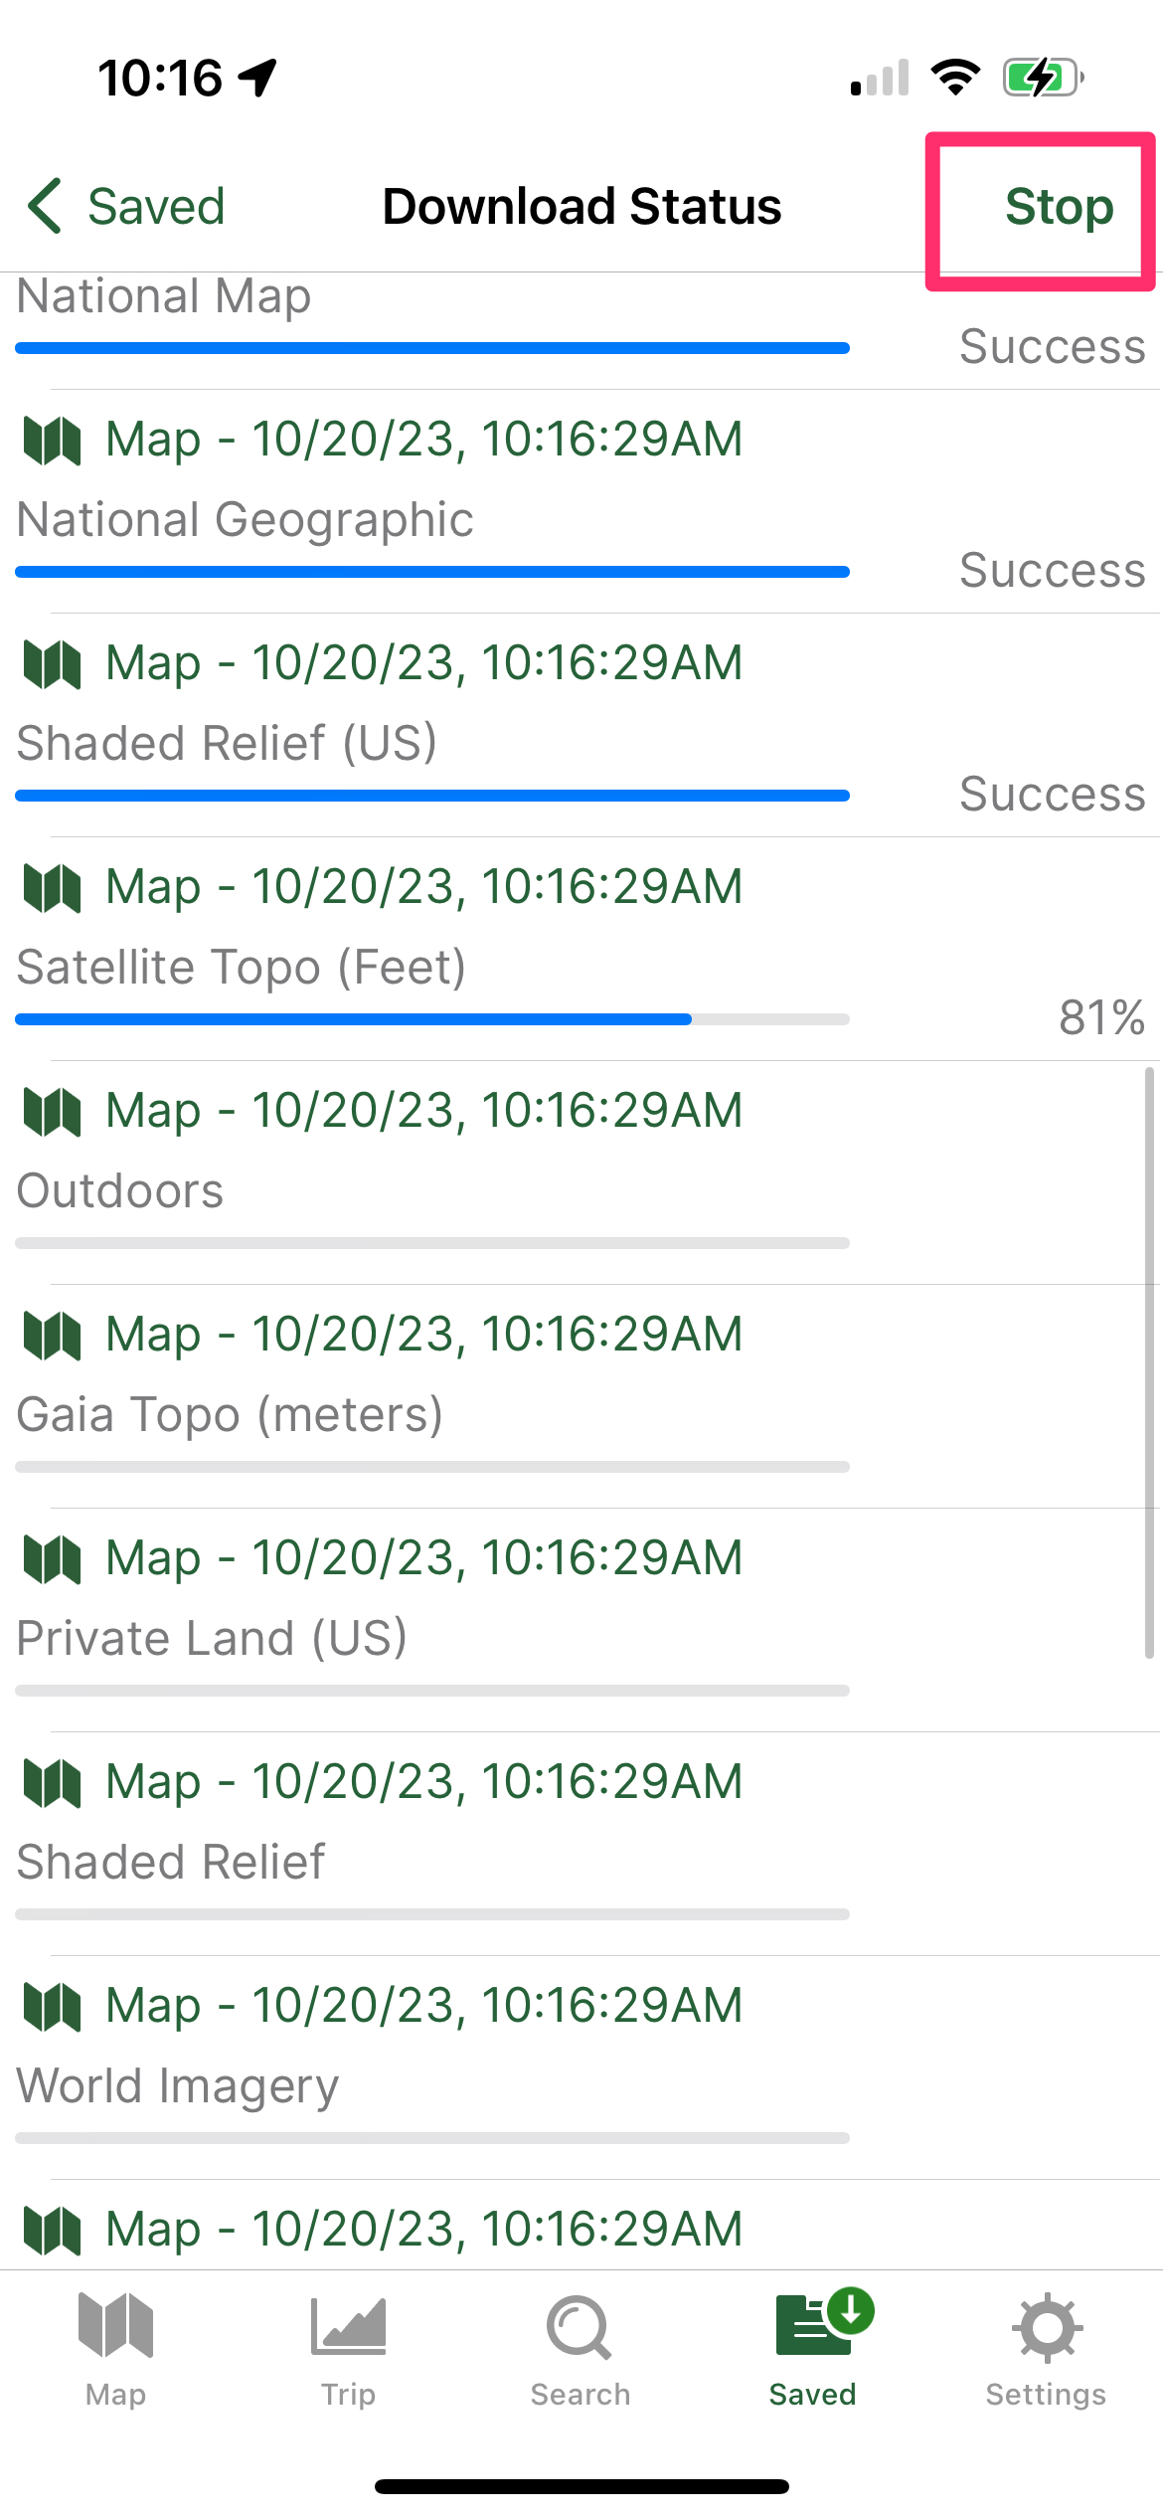Open the Settings gear tab

1046,2327
